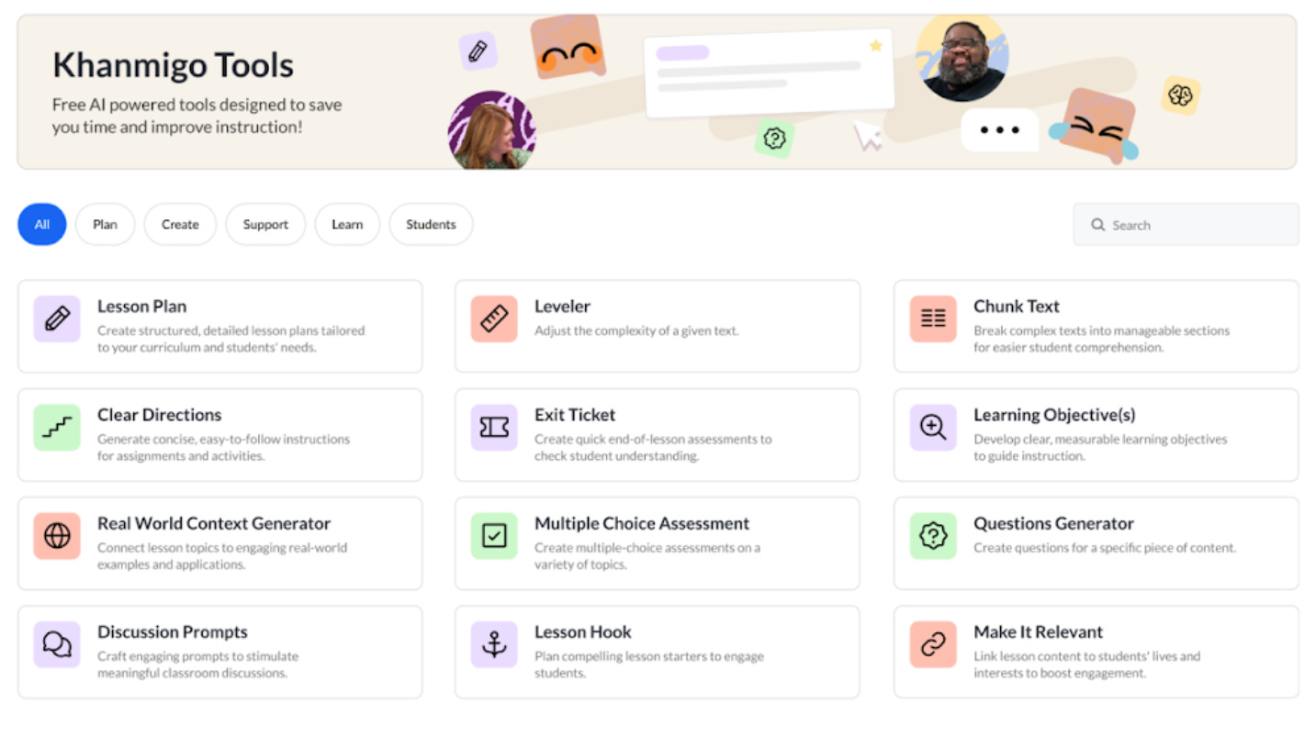
Task: Open the Leveler tool title
Action: 563,307
